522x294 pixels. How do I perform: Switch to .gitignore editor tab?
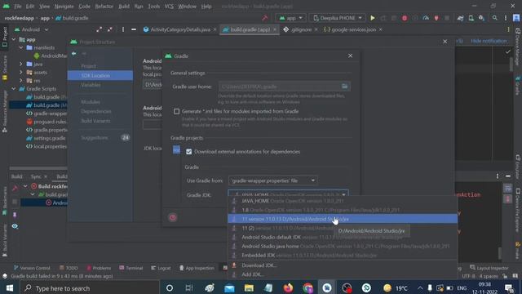[x=301, y=29]
